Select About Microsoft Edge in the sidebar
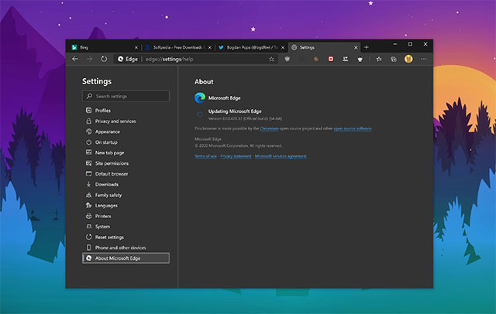The image size is (496, 314). (126, 258)
